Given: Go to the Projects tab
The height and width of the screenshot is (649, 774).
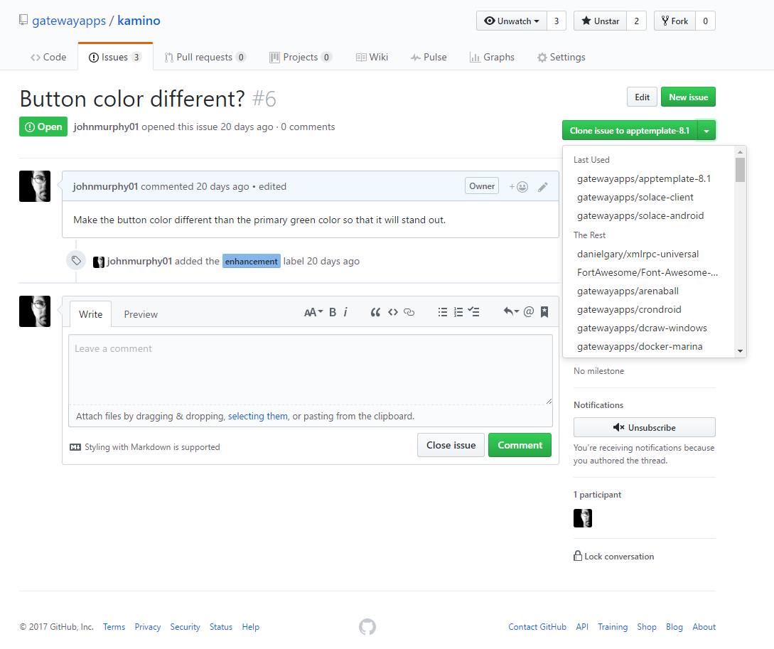Looking at the screenshot, I should [300, 58].
